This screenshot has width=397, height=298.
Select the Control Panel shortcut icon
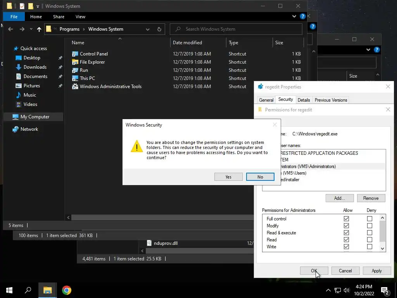(75, 54)
